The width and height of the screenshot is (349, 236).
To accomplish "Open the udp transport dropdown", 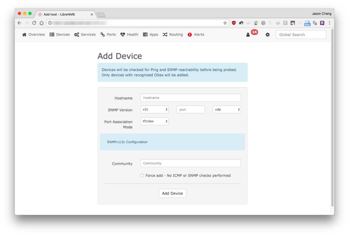I will 227,109.
